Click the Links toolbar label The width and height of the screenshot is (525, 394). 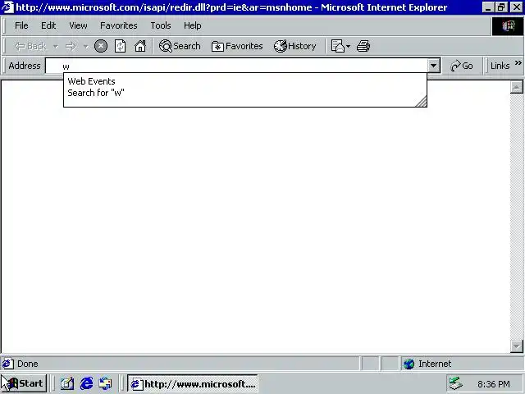[500, 66]
